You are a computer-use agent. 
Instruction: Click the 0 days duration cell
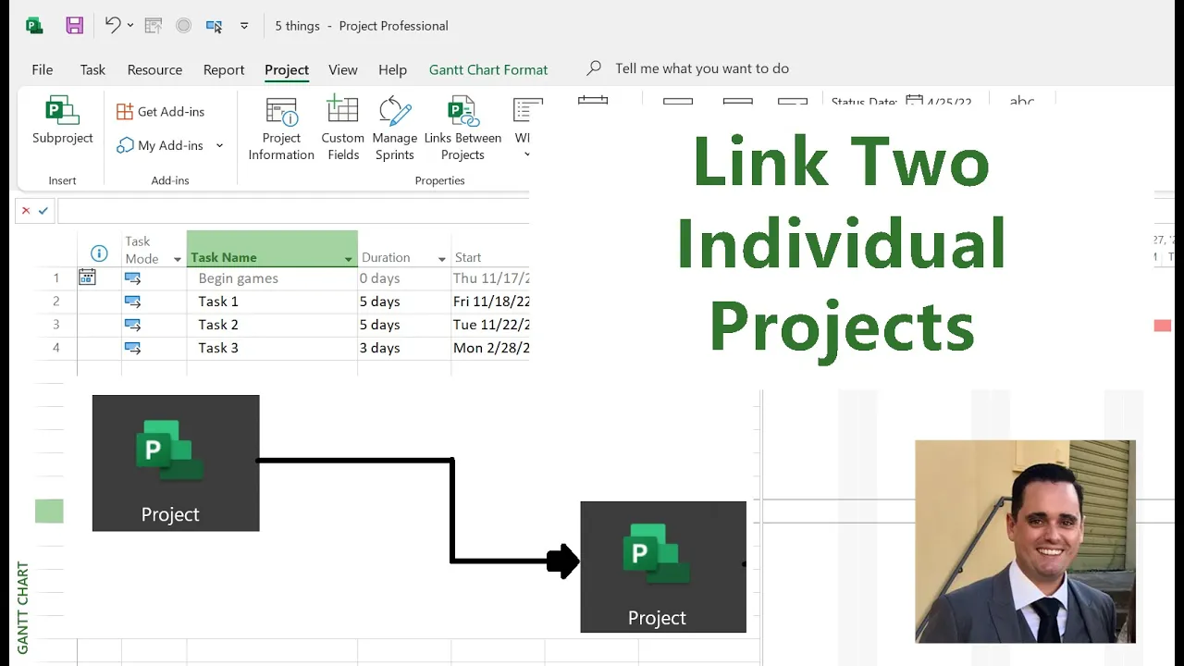coord(404,278)
